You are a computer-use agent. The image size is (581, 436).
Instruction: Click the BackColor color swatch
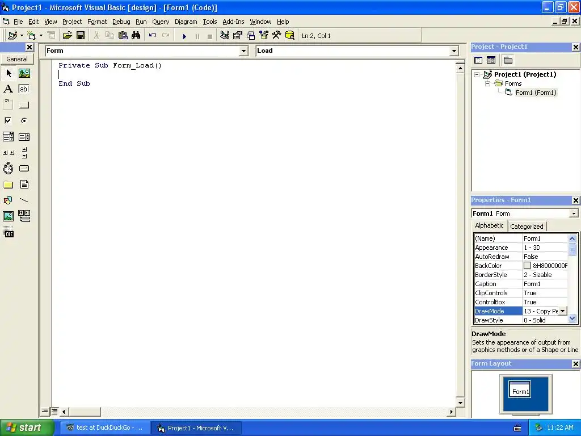(527, 266)
